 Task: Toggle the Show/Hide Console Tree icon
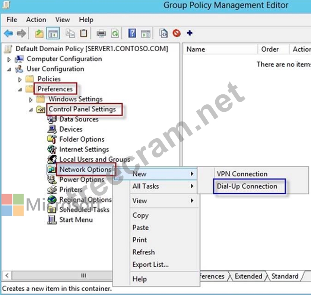coord(53,33)
